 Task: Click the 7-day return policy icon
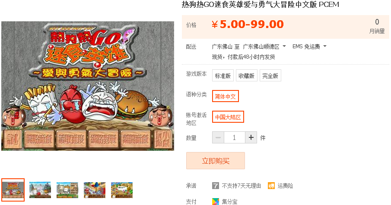(216, 186)
